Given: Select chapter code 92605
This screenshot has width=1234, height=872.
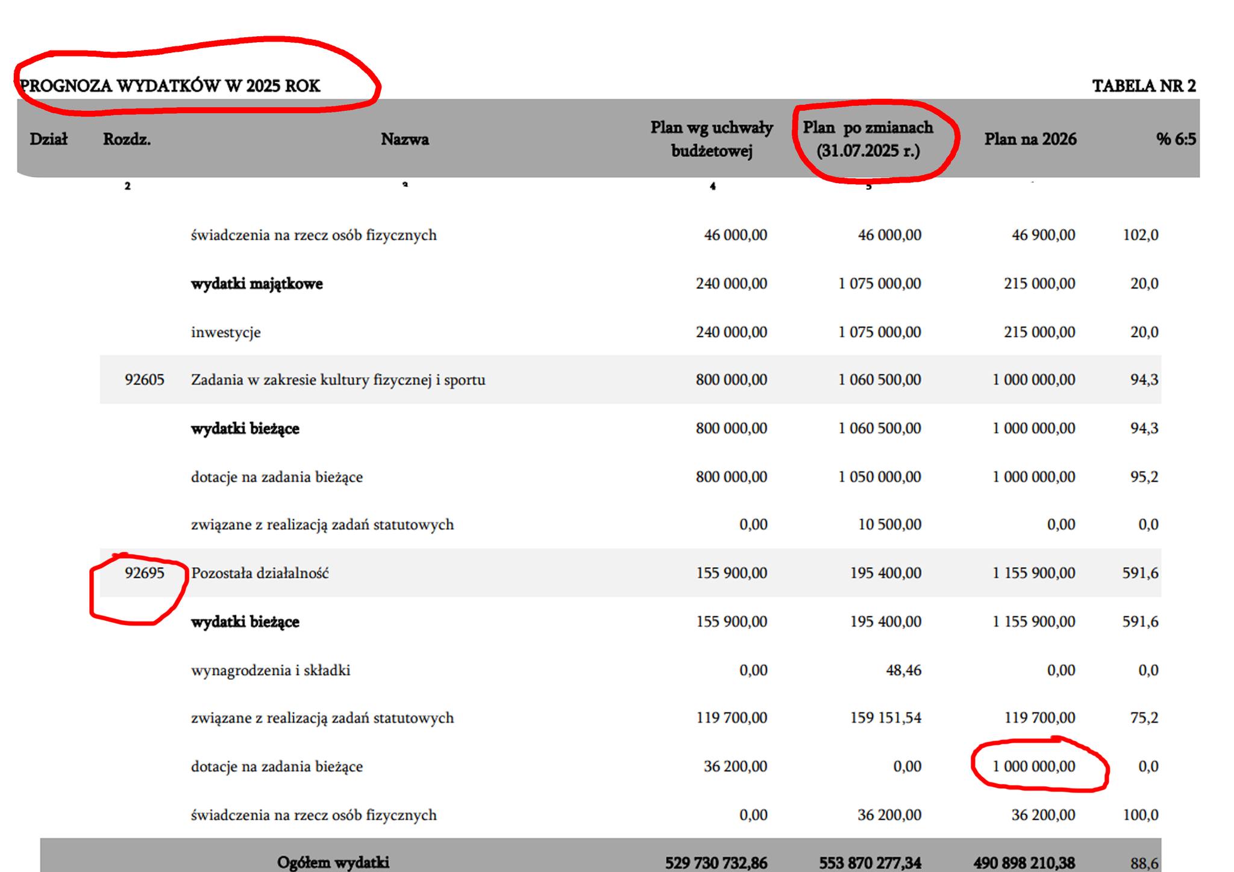Looking at the screenshot, I should (x=144, y=380).
